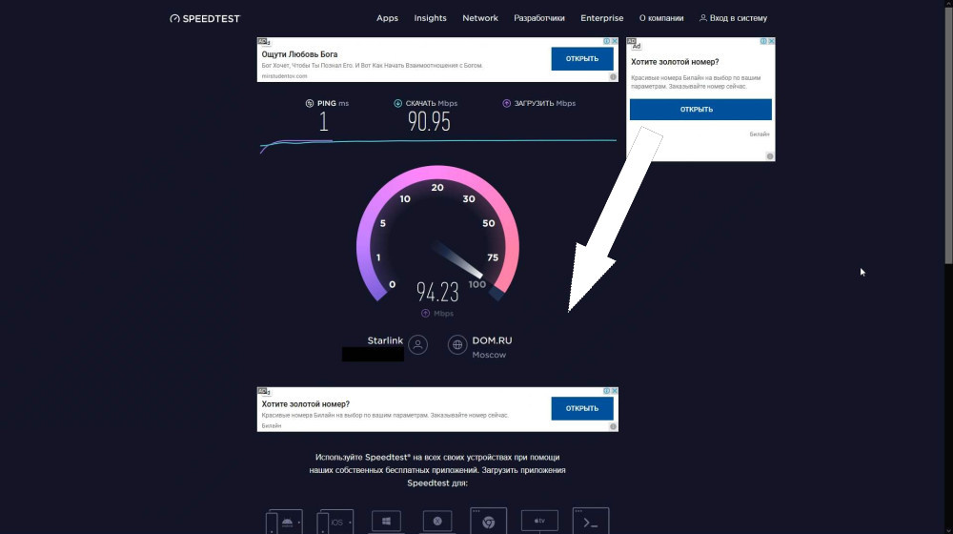Click the DOM.RU server name
The width and height of the screenshot is (953, 534).
pos(492,340)
